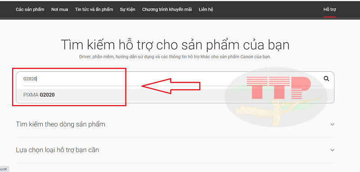
Task: Open the Sự Kiện menu item
Action: (127, 9)
